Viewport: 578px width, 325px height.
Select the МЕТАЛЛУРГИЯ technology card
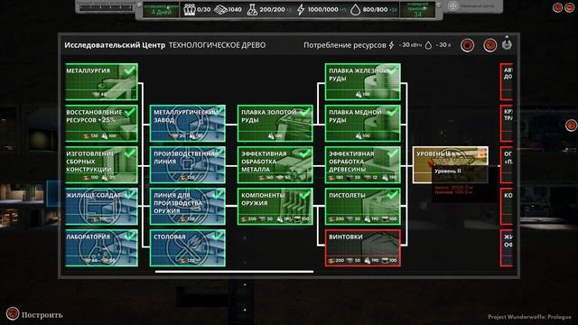click(x=101, y=82)
